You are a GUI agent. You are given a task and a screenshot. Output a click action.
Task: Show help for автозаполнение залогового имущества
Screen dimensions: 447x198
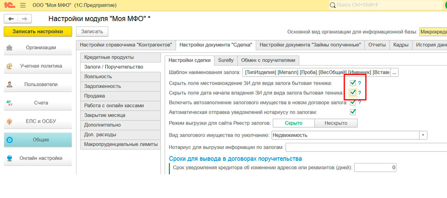pos(359,102)
